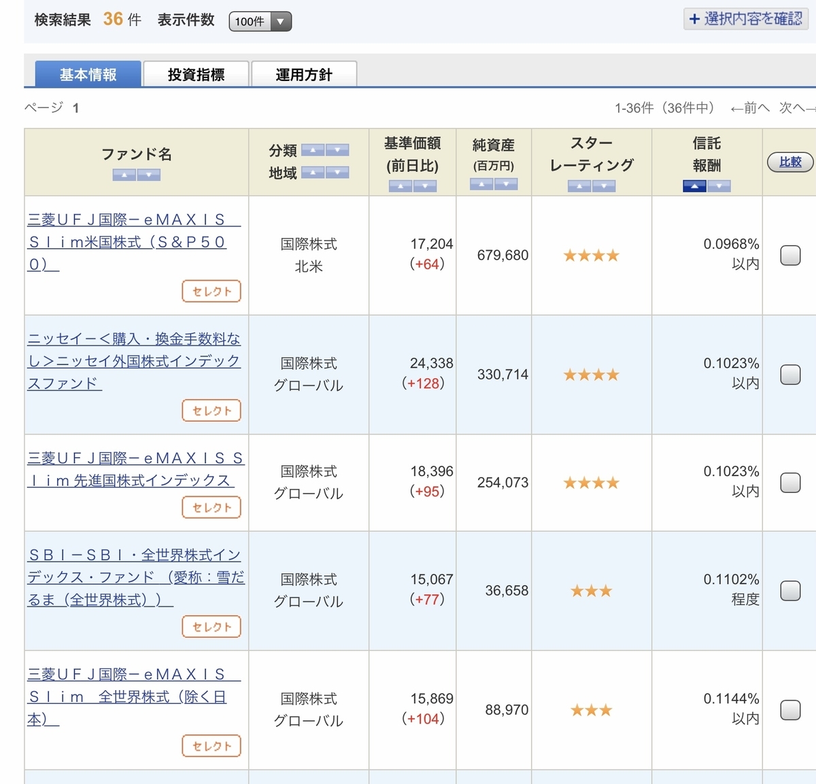Tick the SBI 全世界株式 fund compare checkbox
This screenshot has width=816, height=784.
click(790, 591)
